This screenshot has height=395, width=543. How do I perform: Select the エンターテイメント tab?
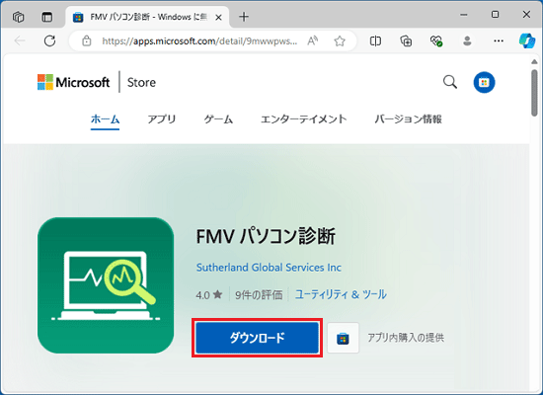point(303,119)
